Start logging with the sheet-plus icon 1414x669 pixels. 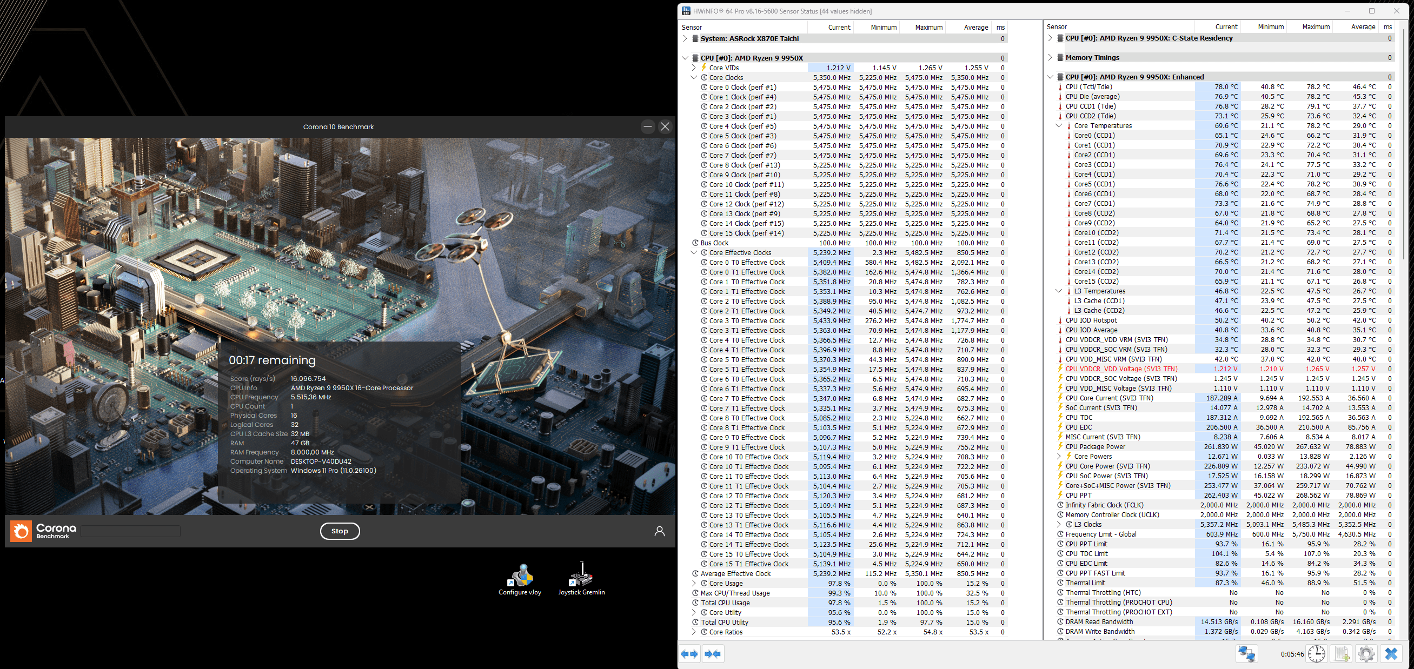point(1342,654)
